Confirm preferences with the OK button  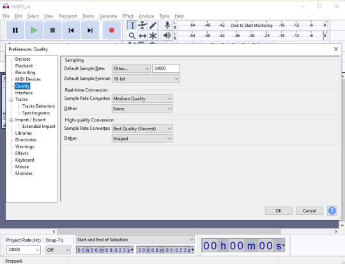279,211
